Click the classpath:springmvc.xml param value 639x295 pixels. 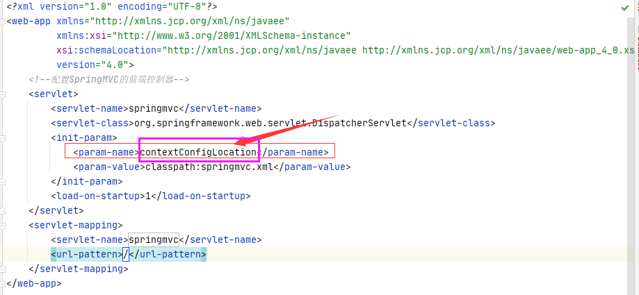pyautogui.click(x=209, y=167)
